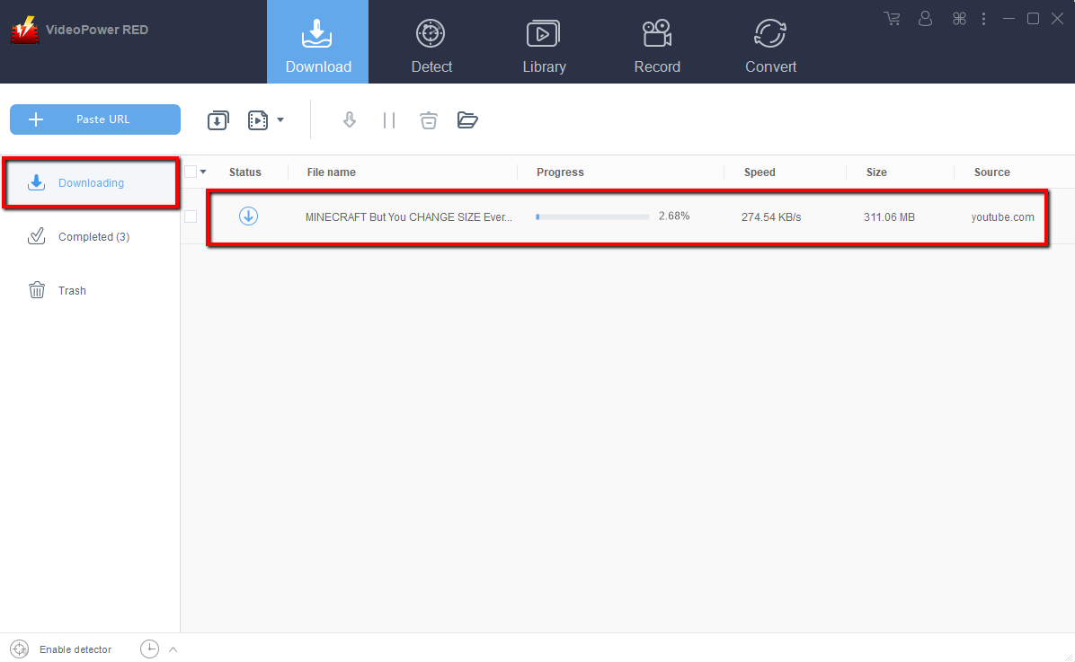Expand the video format dropdown arrow

tap(280, 120)
